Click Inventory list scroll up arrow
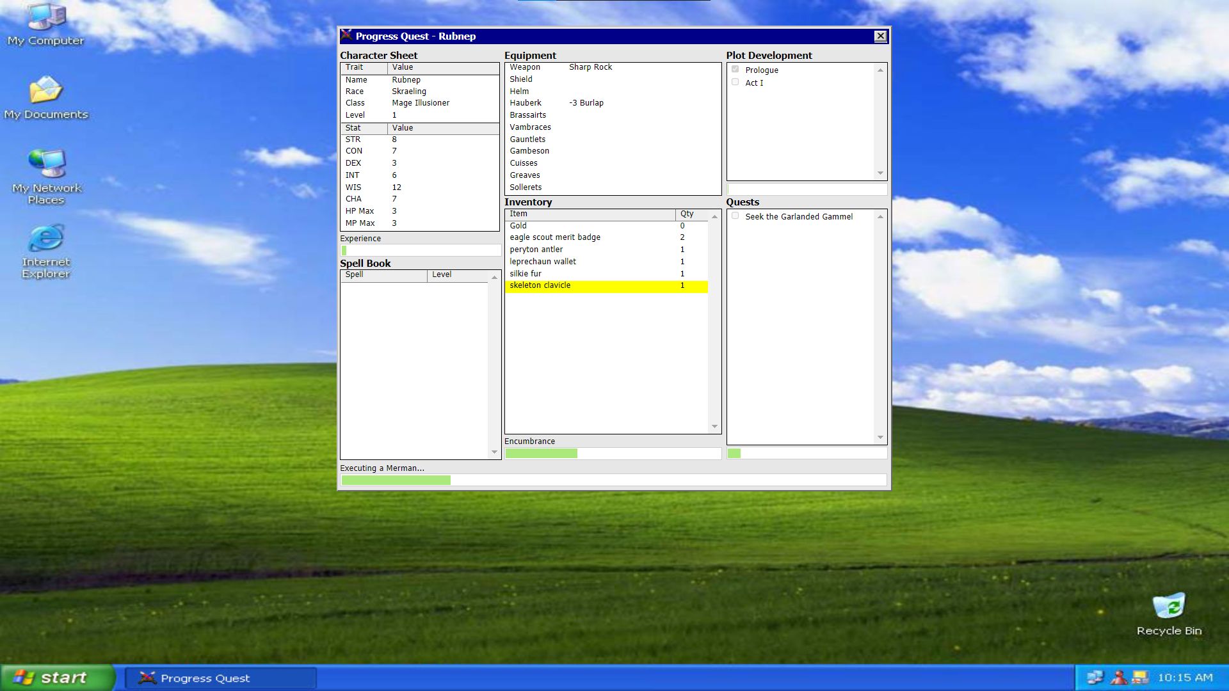This screenshot has height=691, width=1229. pos(714,216)
